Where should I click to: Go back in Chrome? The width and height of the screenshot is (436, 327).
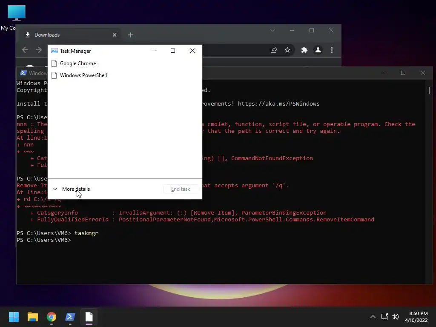(x=25, y=50)
